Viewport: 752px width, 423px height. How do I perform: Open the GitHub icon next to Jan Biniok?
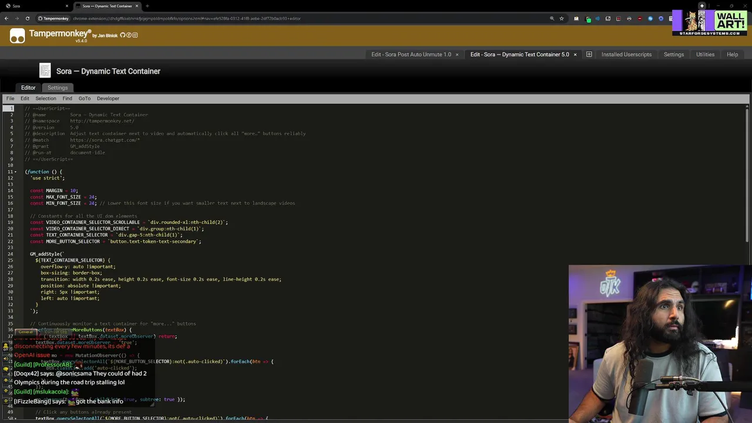(123, 35)
